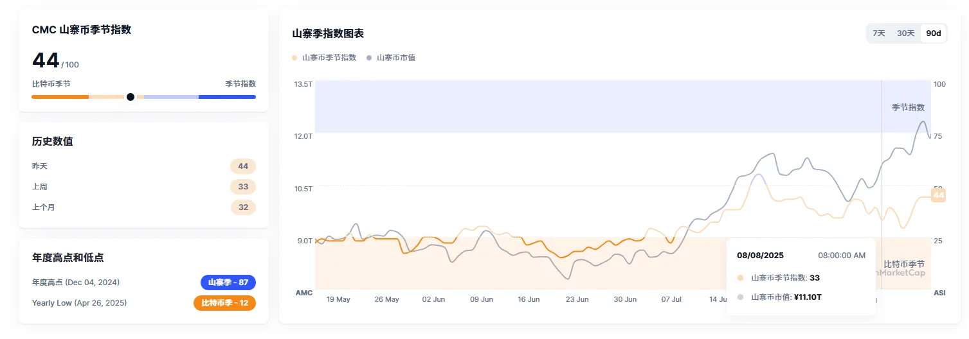Click the 上周 value badge 33
This screenshot has height=339, width=969.
click(x=243, y=187)
